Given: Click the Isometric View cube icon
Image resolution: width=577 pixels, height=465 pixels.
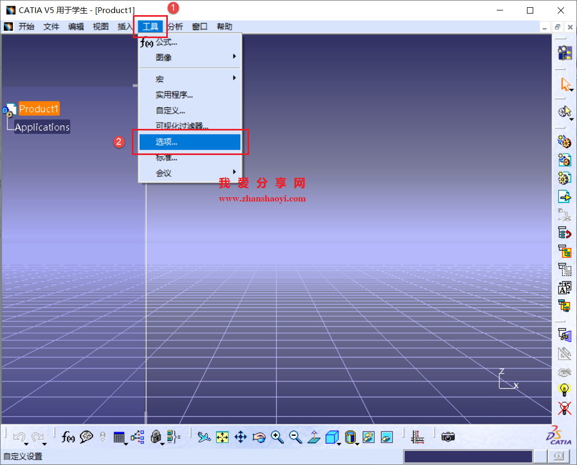Looking at the screenshot, I should (332, 437).
